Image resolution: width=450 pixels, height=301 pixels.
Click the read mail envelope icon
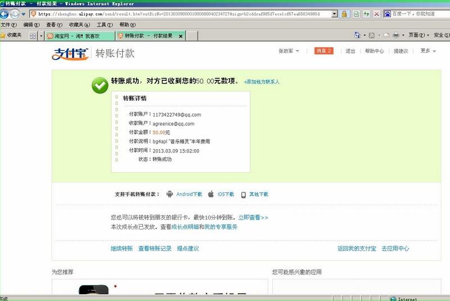click(386, 35)
